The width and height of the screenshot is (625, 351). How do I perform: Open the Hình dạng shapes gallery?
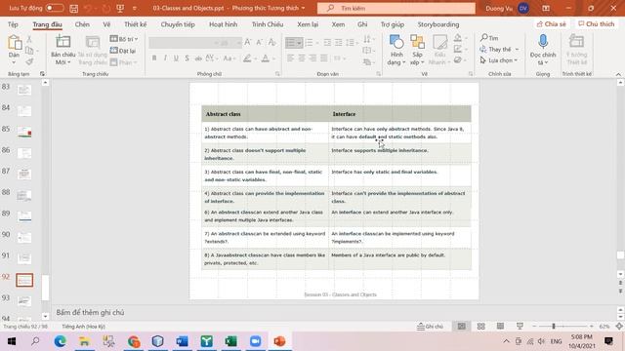396,50
